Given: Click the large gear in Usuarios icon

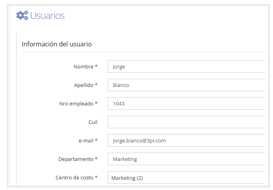Looking at the screenshot, I should 20,16.
